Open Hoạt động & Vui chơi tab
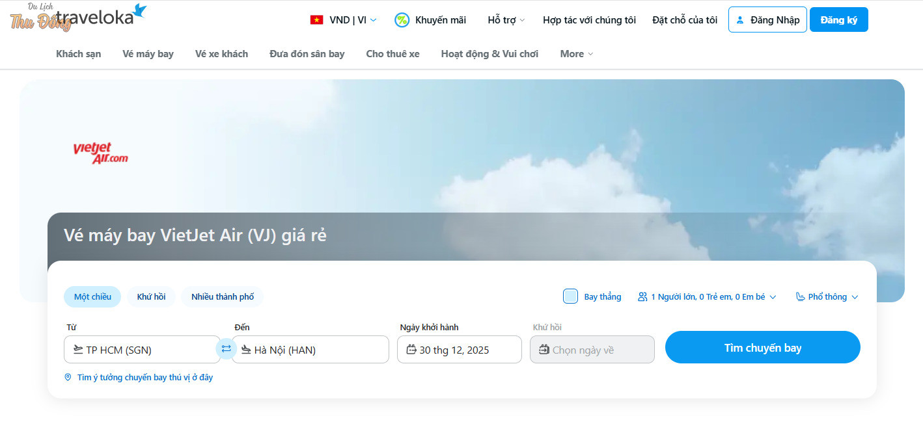 pos(489,54)
